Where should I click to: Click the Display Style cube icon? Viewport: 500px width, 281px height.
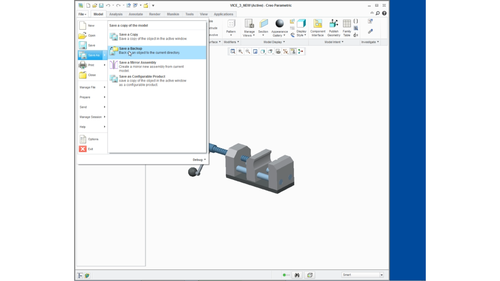point(301,24)
